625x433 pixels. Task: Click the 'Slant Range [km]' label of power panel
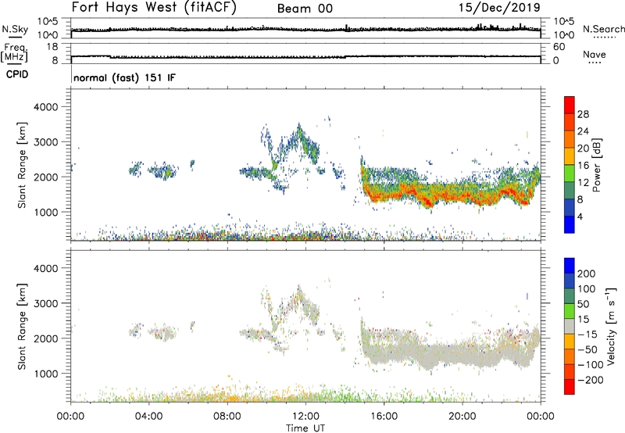tap(22, 166)
